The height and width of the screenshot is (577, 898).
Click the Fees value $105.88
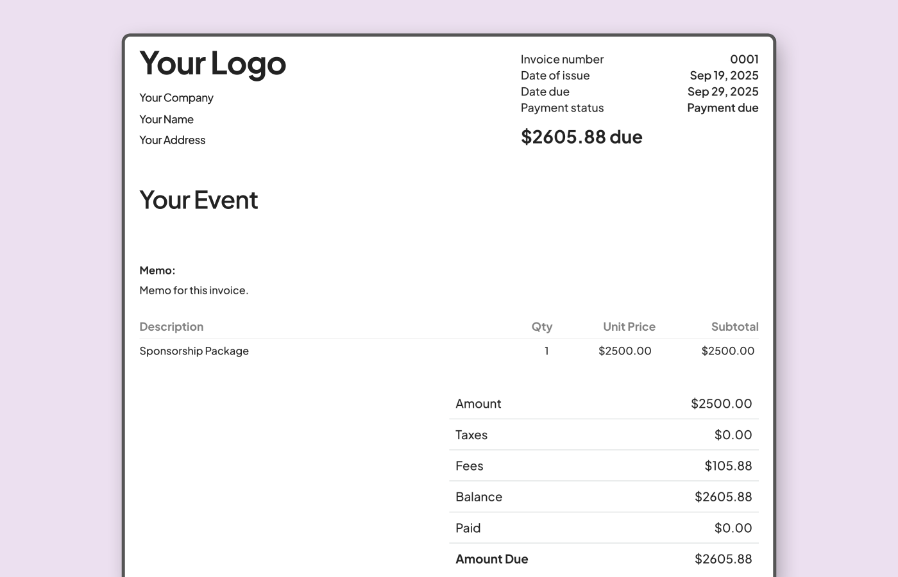729,465
